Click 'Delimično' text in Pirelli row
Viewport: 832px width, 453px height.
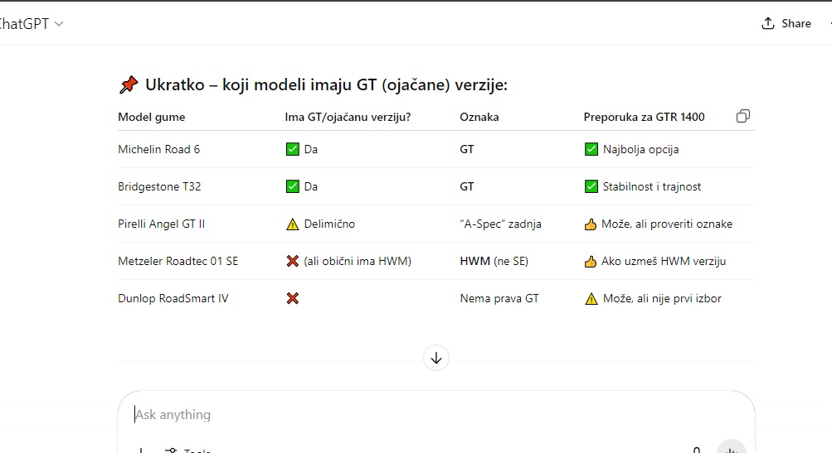point(329,224)
